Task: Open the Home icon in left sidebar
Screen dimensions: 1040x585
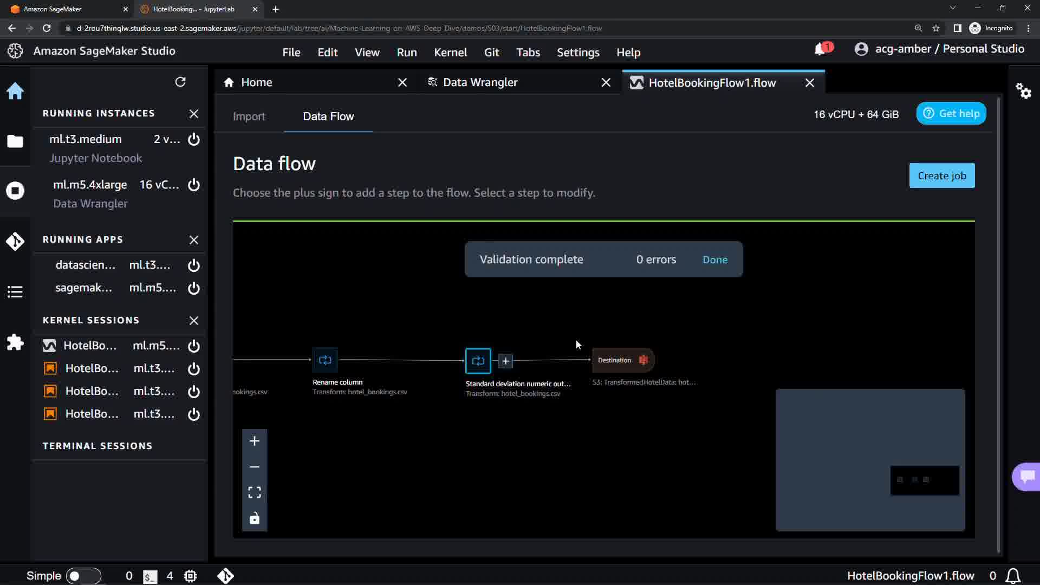Action: pyautogui.click(x=15, y=91)
